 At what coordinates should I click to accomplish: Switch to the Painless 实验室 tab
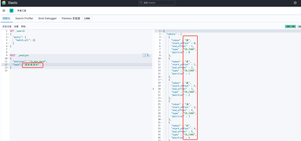point(71,19)
